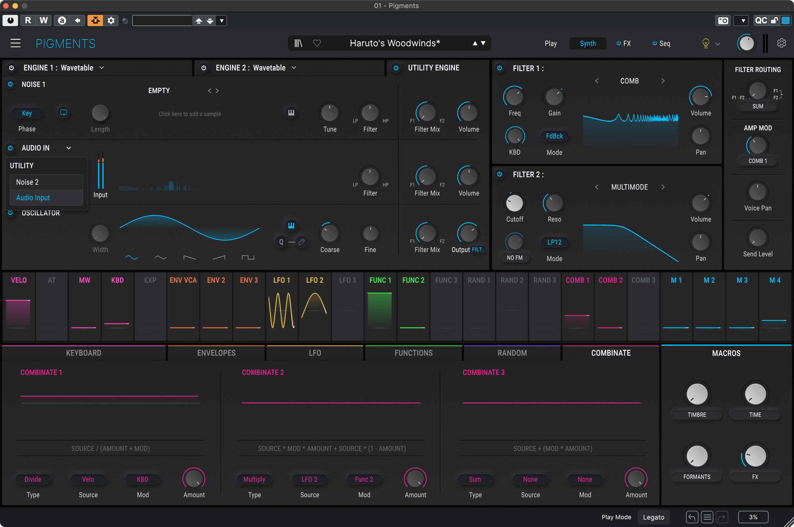Screen dimensions: 794x527
Task: Open the Filter 2 Mode LP12 dropdown
Action: pyautogui.click(x=554, y=242)
